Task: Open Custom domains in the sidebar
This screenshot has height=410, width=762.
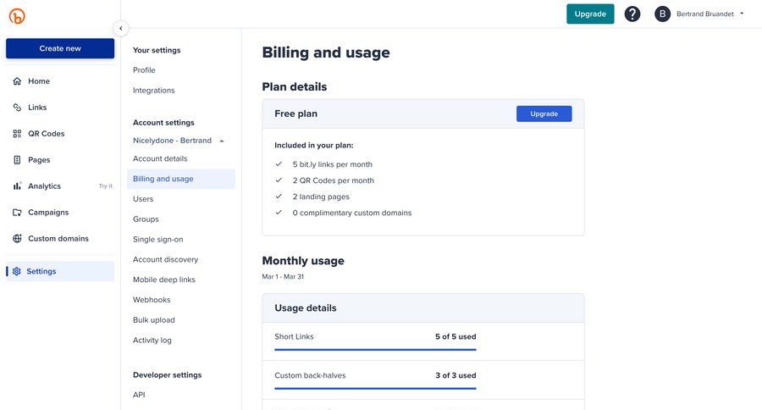Action: coord(60,239)
